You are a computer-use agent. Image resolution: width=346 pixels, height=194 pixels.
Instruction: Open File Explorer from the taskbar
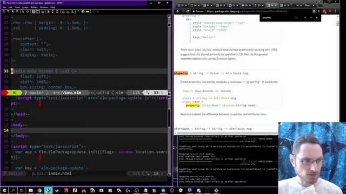(31, 190)
